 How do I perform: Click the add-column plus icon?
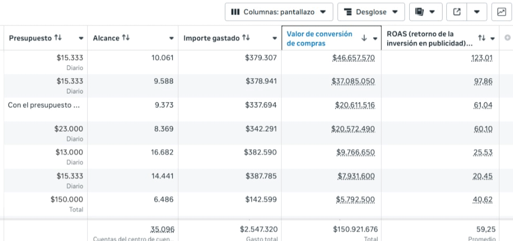(x=508, y=38)
